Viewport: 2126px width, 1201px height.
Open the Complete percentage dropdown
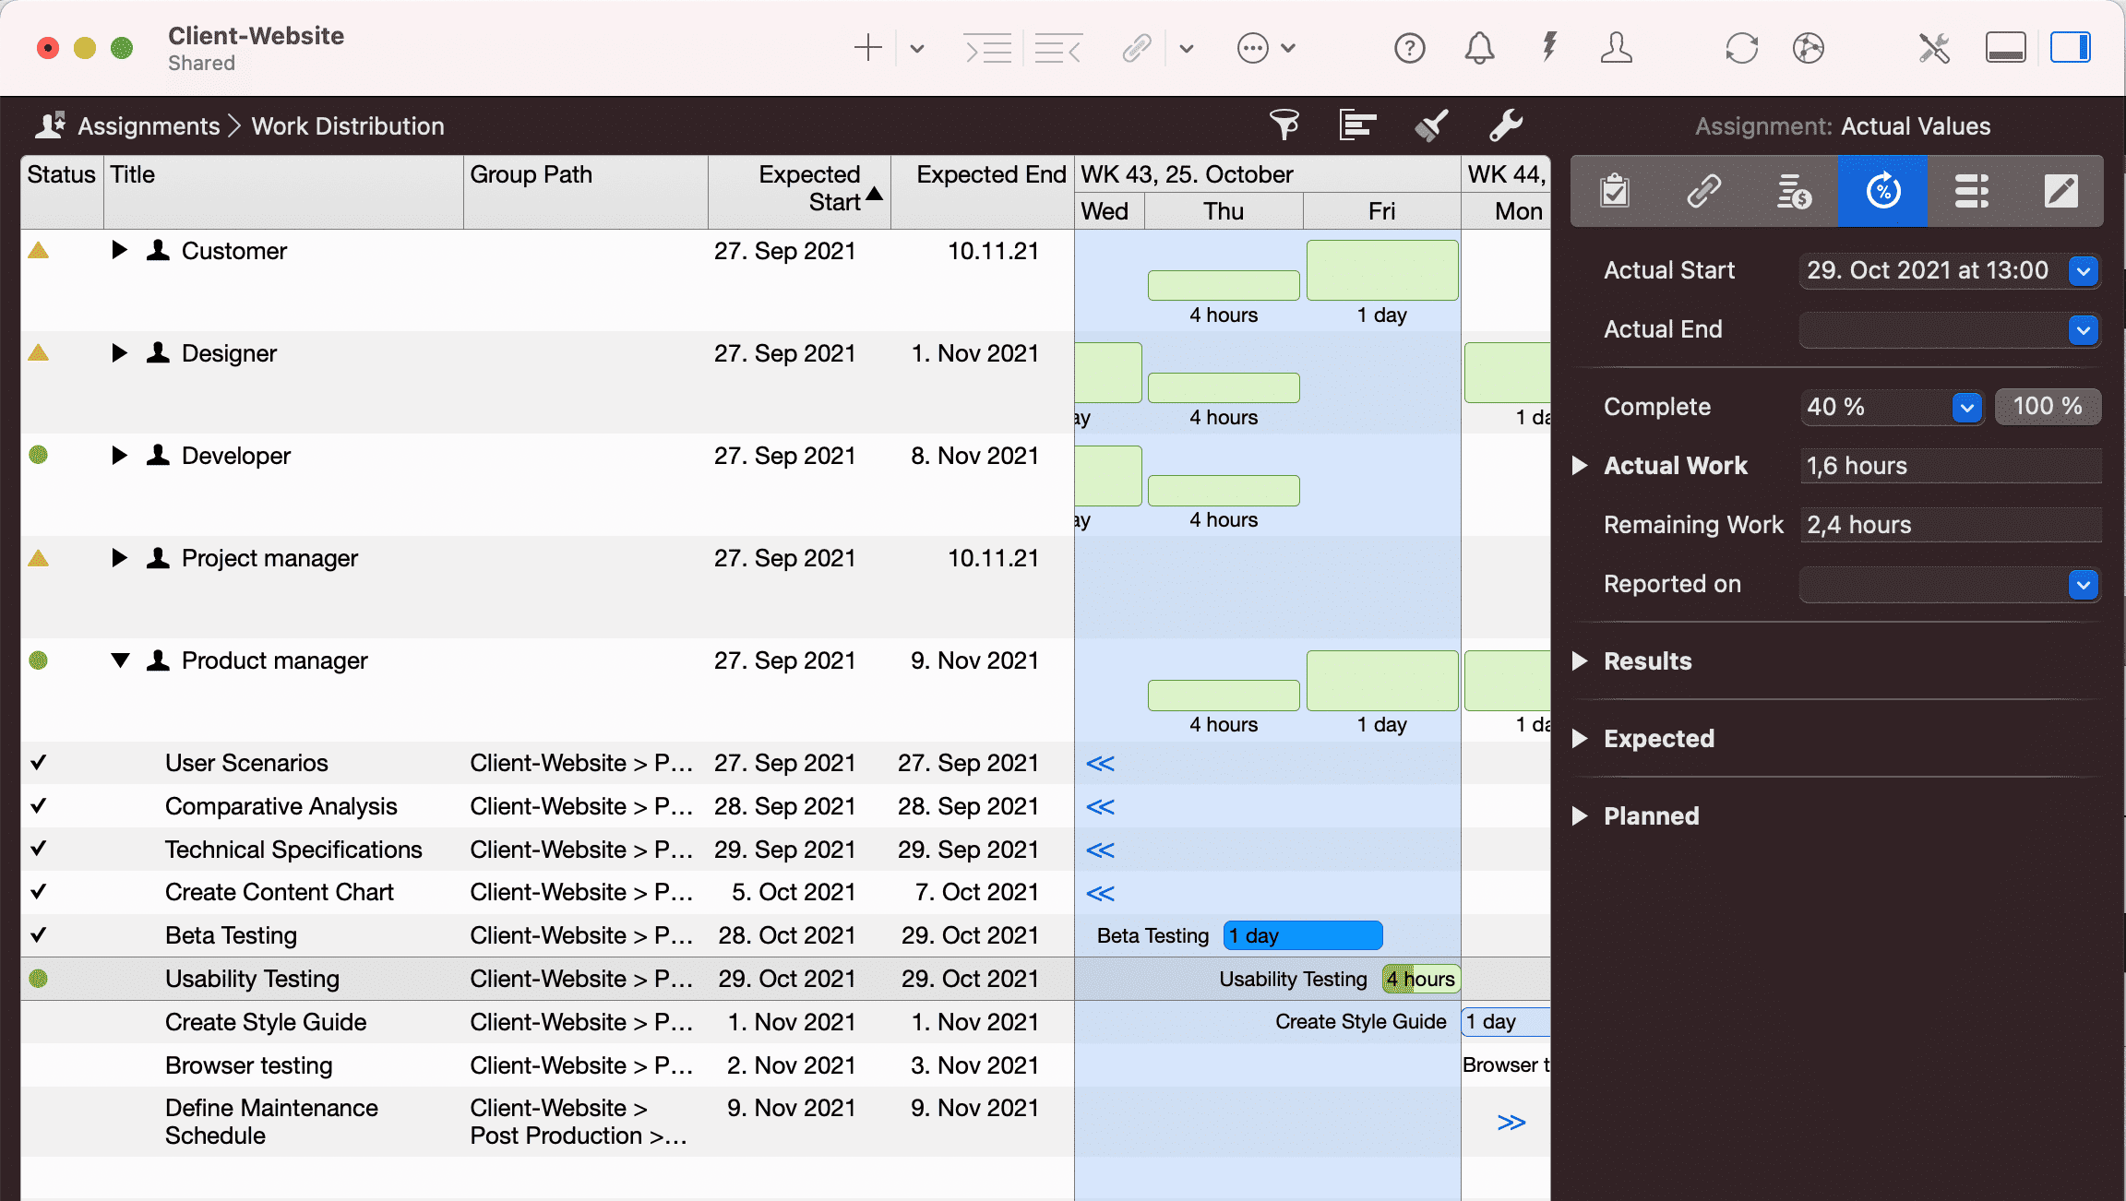tap(1966, 407)
